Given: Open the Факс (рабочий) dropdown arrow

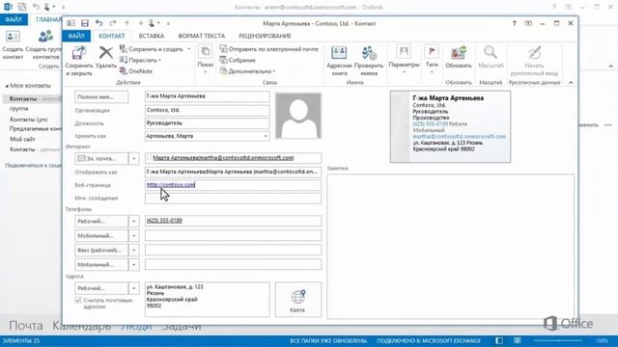Looking at the screenshot, I should tap(134, 251).
